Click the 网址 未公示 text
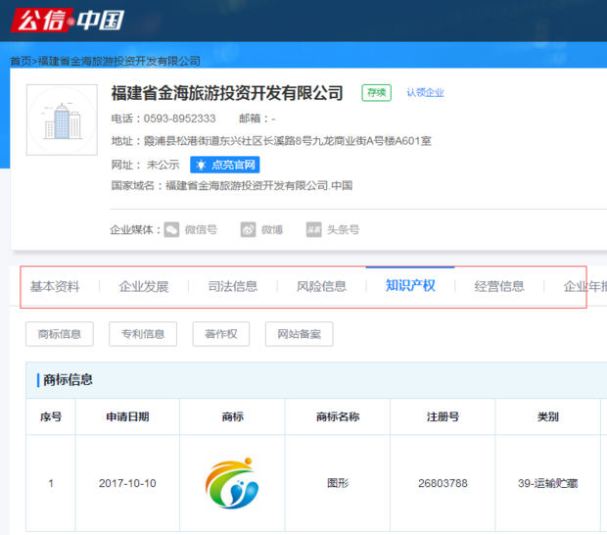 [x=146, y=165]
